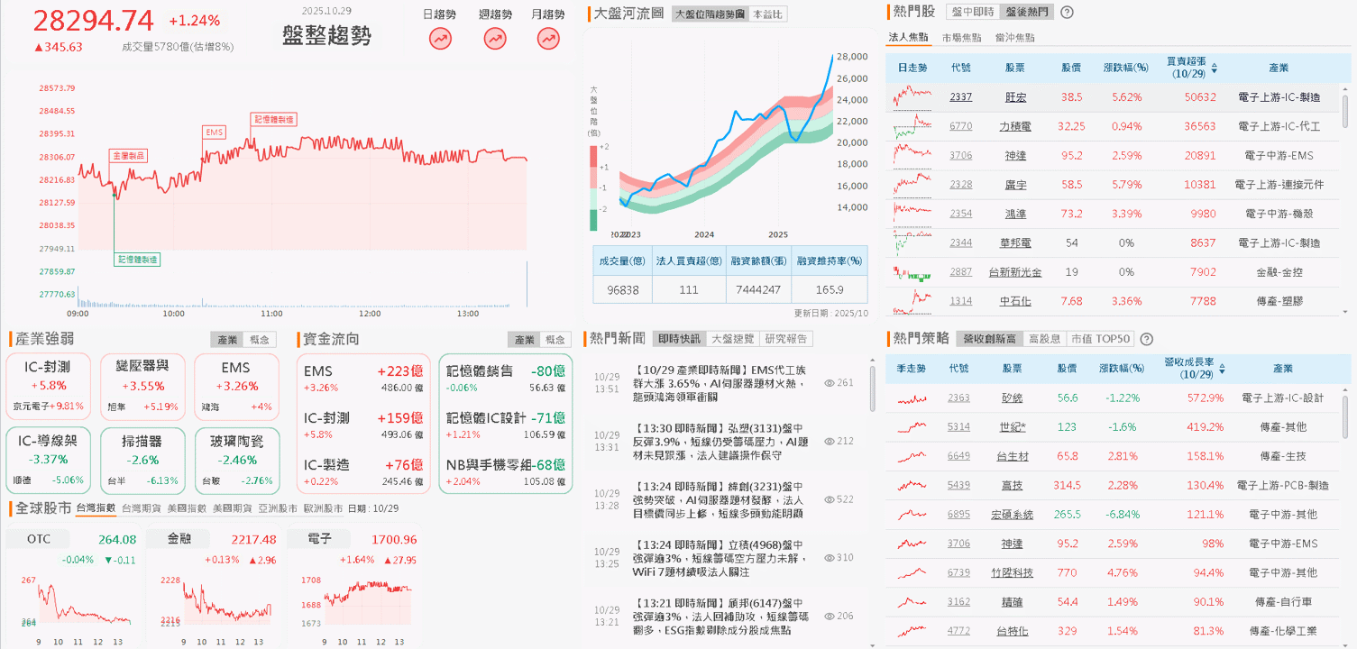The image size is (1357, 649).
Task: Click the strategy list scrollbar thumb
Action: (x=1346, y=416)
